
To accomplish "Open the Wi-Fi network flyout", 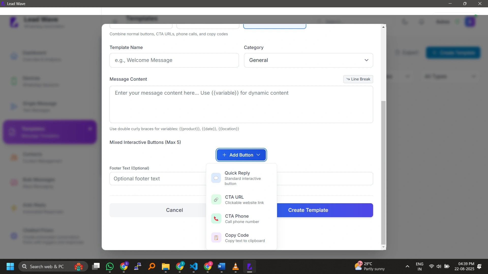I will click(x=431, y=266).
